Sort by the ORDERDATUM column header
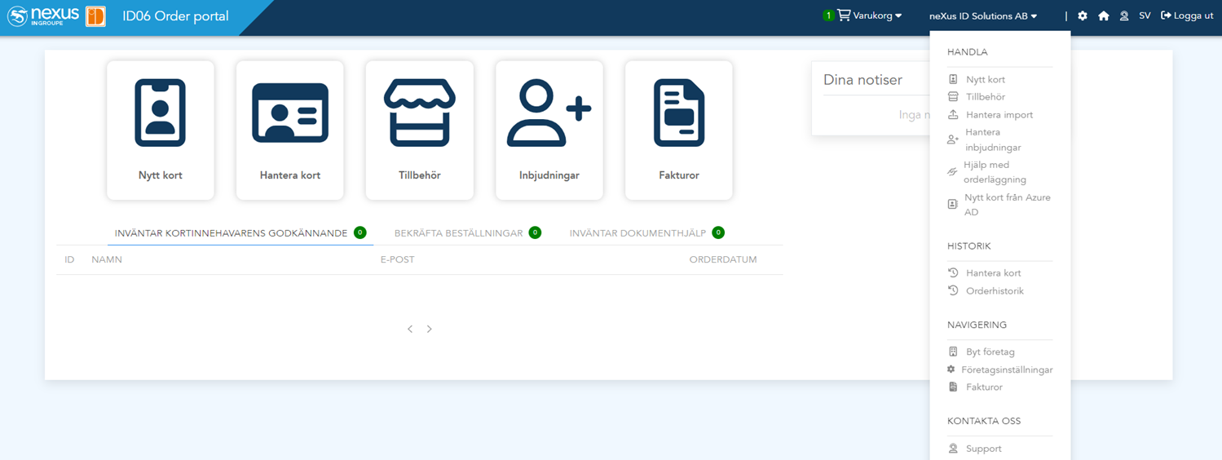Screen dimensions: 1222x460 pyautogui.click(x=723, y=260)
